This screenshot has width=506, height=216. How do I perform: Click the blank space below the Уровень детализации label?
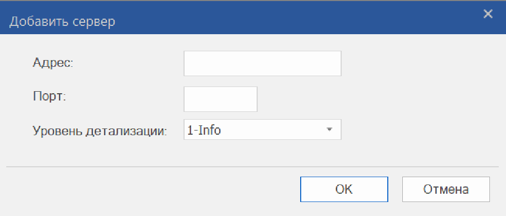(101, 151)
